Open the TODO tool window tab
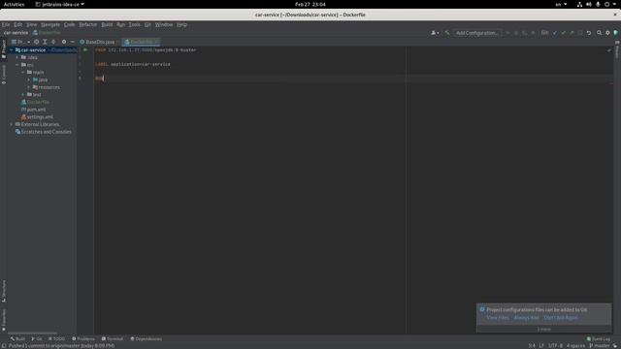Viewport: 621px width, 349px height. (56, 339)
